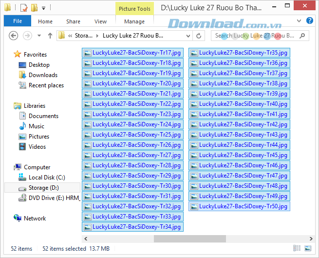319x258 pixels.
Task: Select Network in the navigation pane
Action: [x=30, y=218]
